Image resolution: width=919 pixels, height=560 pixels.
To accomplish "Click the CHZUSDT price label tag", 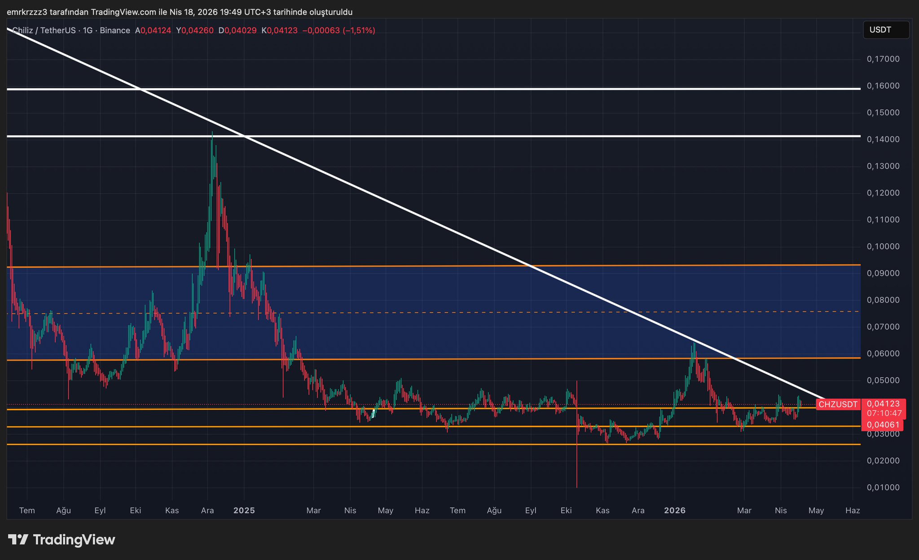I will [838, 404].
